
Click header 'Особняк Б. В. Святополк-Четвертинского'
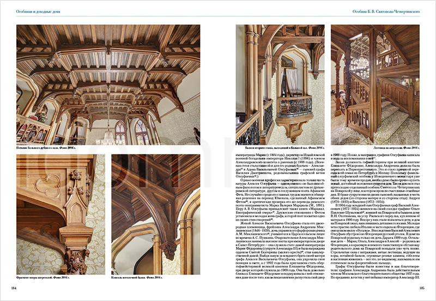[x=386, y=11]
